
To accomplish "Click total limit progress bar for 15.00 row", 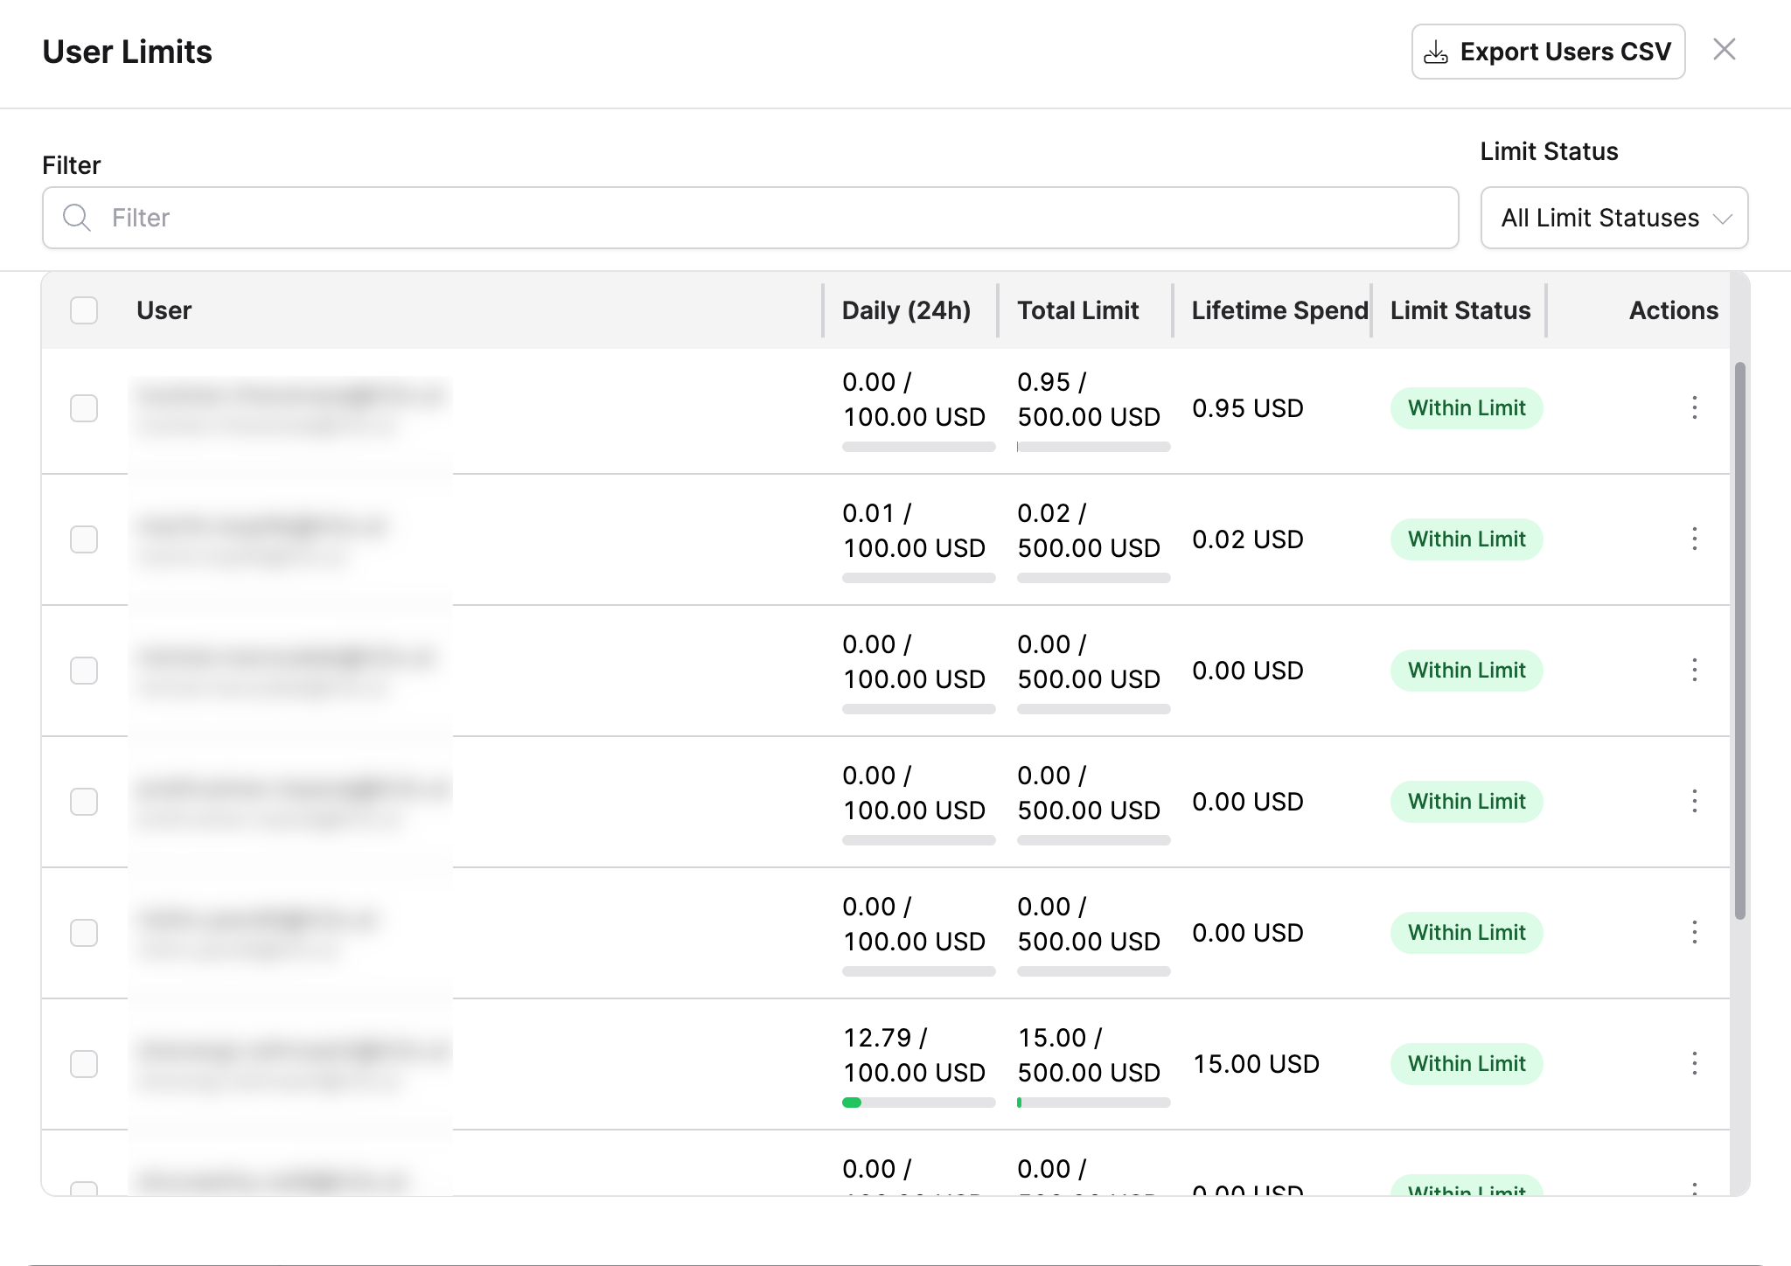I will (1094, 1103).
